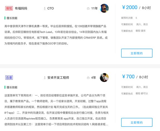Click 立即预约 for the ¥700 engineer
Viewport: 160px width, 131px height.
click(x=137, y=122)
